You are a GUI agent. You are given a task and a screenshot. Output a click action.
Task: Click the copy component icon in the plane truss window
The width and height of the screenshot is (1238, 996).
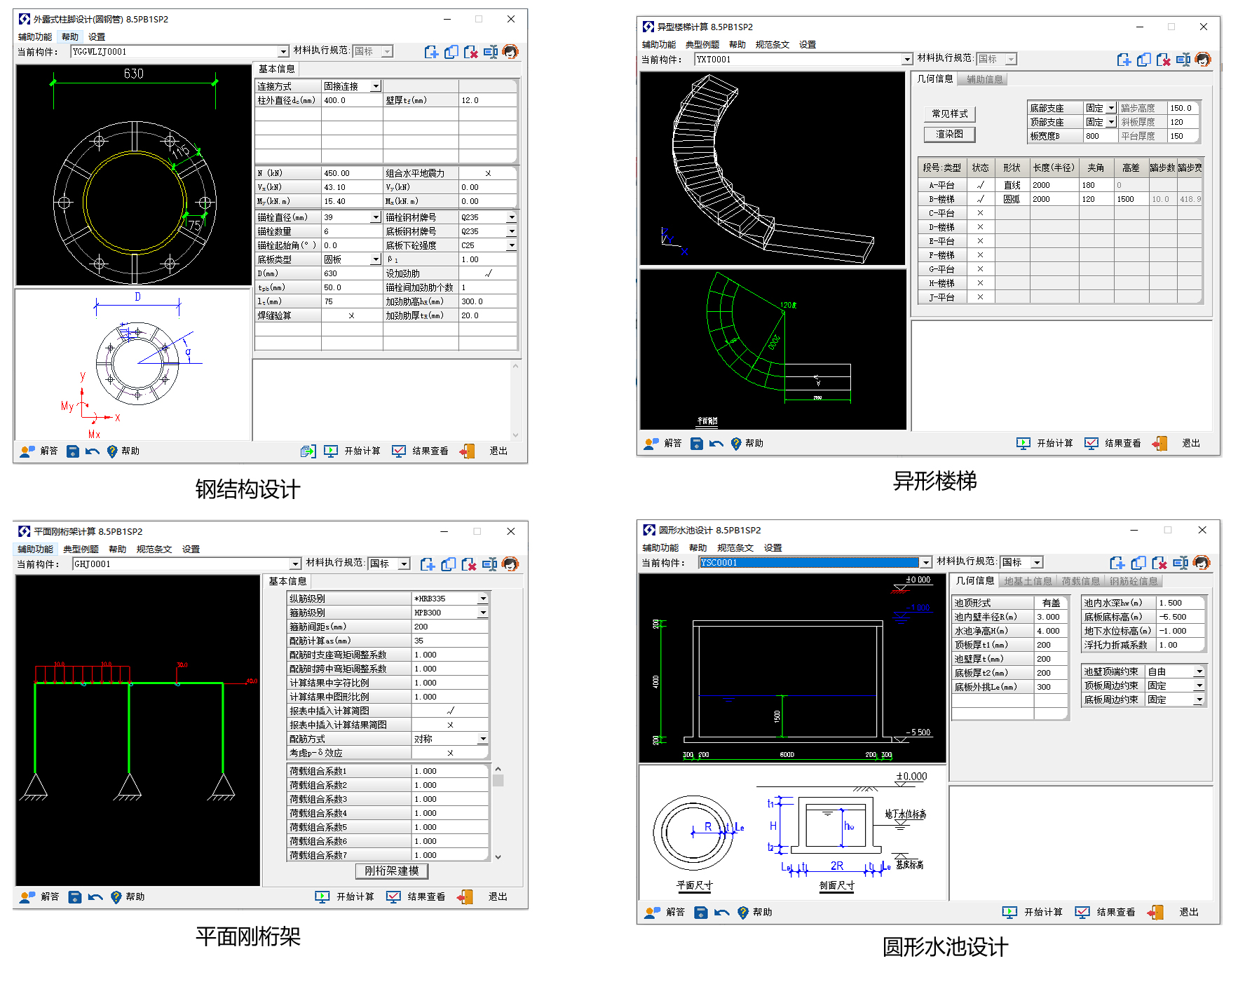click(x=449, y=564)
